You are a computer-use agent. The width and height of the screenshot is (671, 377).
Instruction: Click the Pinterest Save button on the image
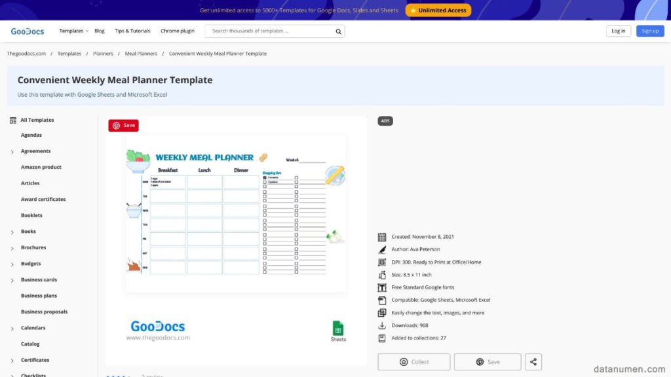(x=123, y=125)
